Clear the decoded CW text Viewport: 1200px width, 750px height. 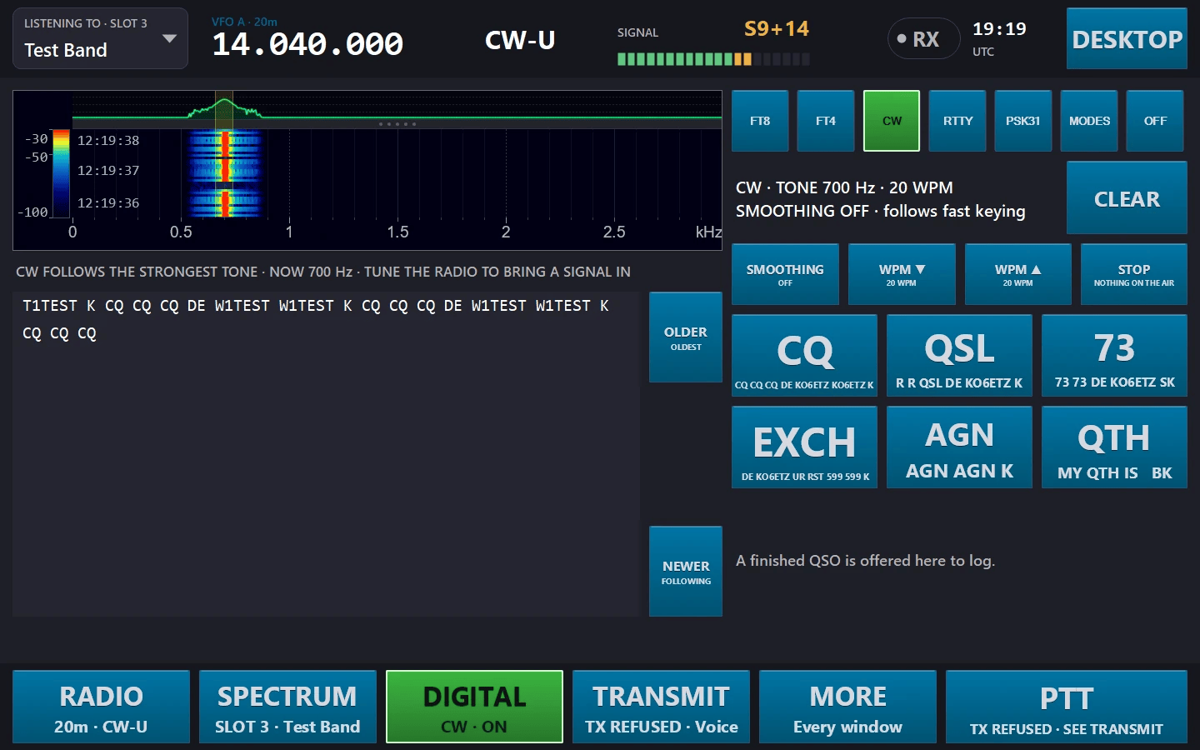point(1127,198)
